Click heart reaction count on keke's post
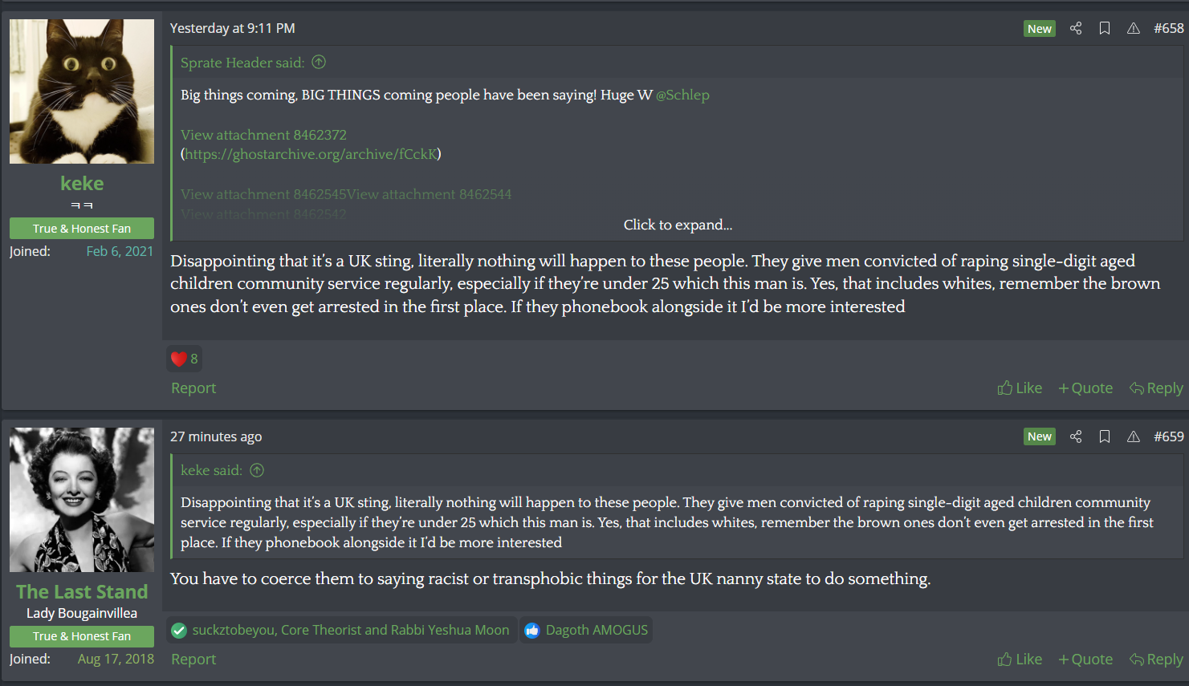The width and height of the screenshot is (1189, 686). pyautogui.click(x=185, y=359)
